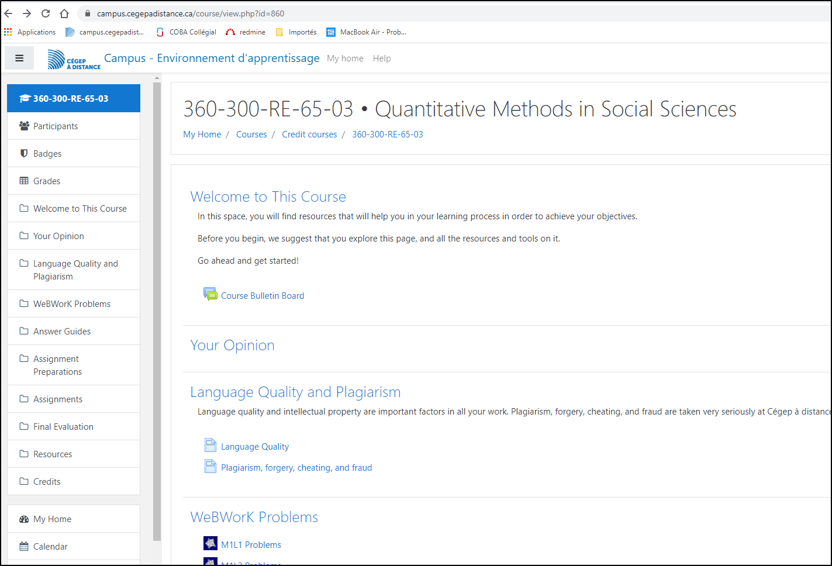Image resolution: width=832 pixels, height=566 pixels.
Task: Click the Course Bulletin Board forum icon
Action: pos(210,295)
